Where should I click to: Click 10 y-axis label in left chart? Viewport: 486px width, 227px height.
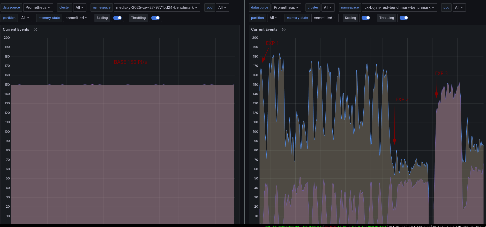click(x=8, y=216)
